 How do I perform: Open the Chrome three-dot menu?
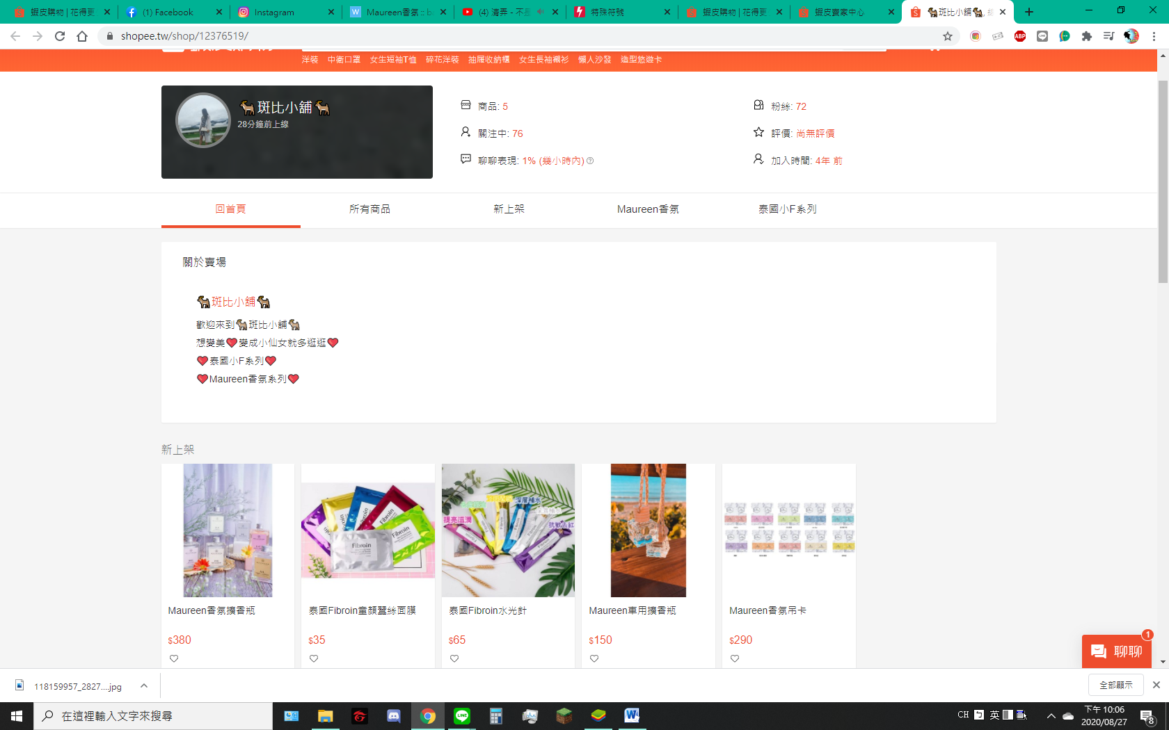(x=1154, y=36)
